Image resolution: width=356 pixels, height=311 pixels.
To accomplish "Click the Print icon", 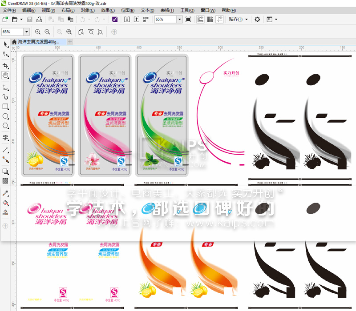I will (39, 20).
